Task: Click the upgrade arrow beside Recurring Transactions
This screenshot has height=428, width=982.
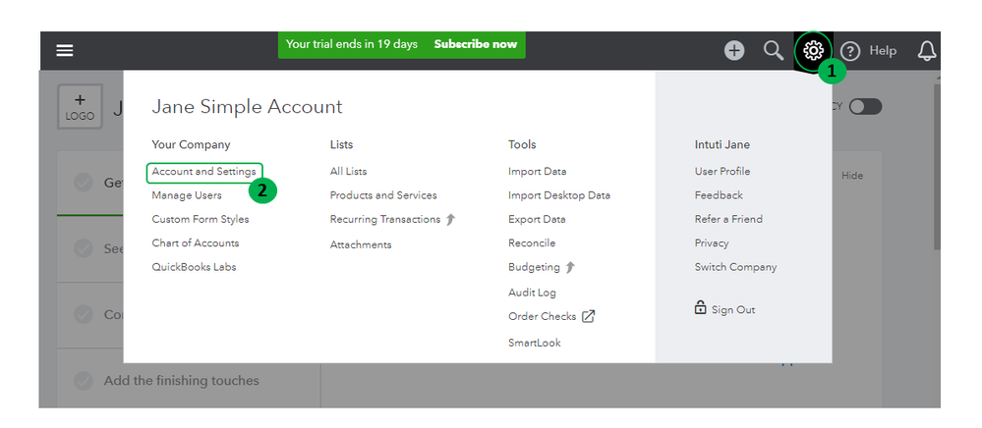Action: click(x=451, y=219)
